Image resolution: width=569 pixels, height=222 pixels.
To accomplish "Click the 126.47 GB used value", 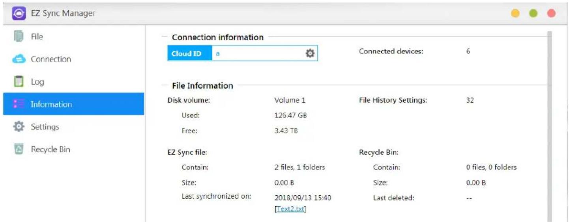I will click(x=290, y=115).
